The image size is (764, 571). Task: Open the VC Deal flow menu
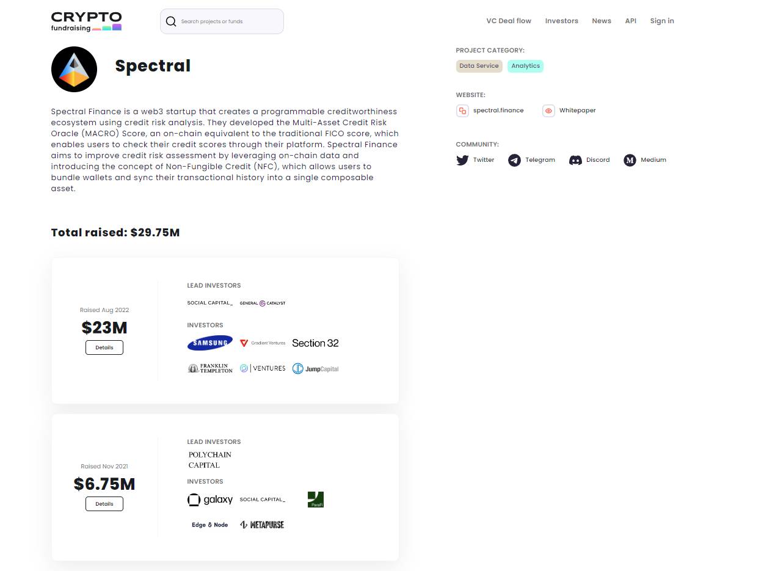509,21
